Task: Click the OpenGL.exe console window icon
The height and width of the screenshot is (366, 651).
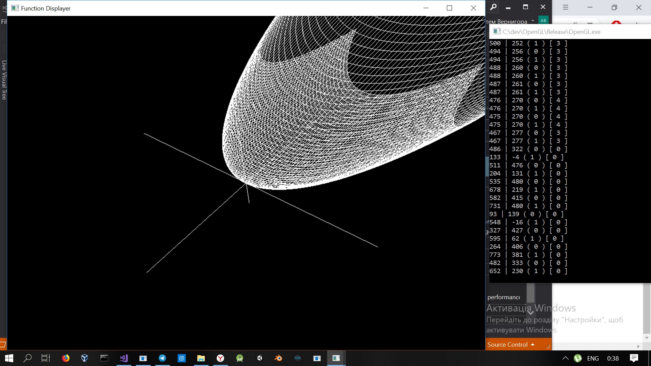Action: [497, 32]
